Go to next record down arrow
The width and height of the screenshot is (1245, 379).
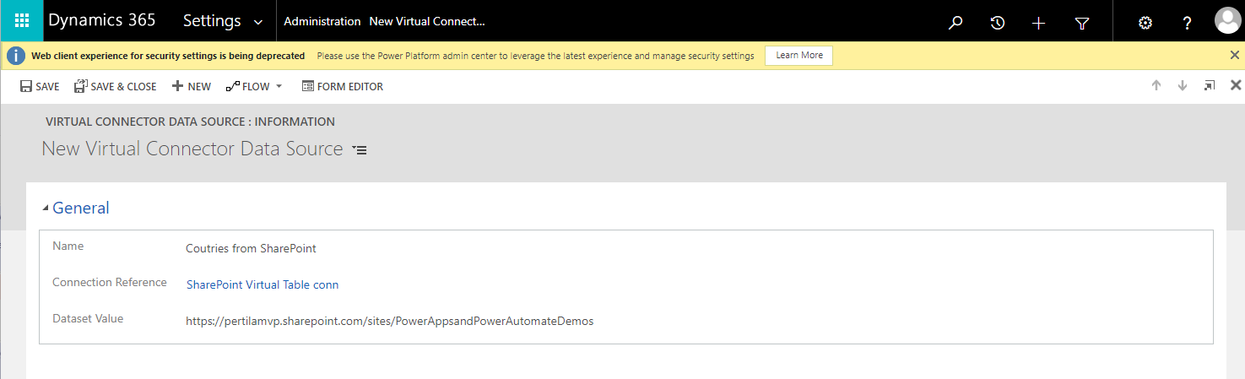[1183, 86]
